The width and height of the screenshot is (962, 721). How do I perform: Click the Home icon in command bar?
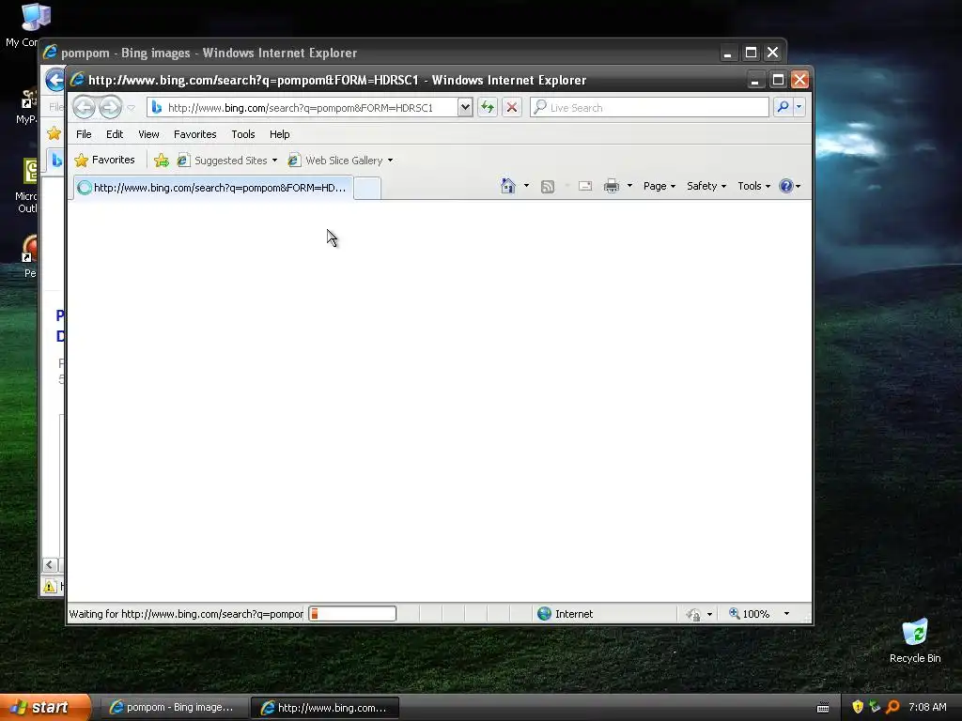(508, 186)
